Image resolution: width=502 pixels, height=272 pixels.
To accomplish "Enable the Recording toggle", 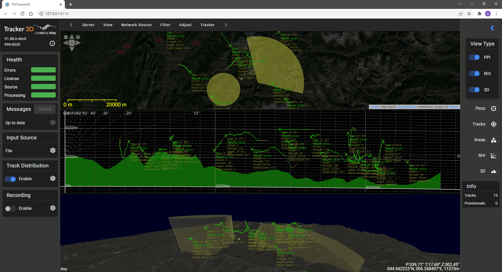I will [x=10, y=208].
